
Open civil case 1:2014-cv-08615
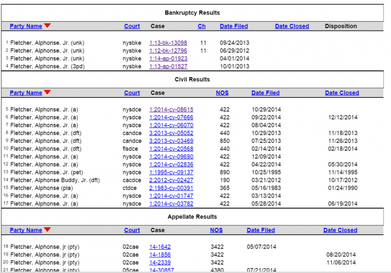171,109
